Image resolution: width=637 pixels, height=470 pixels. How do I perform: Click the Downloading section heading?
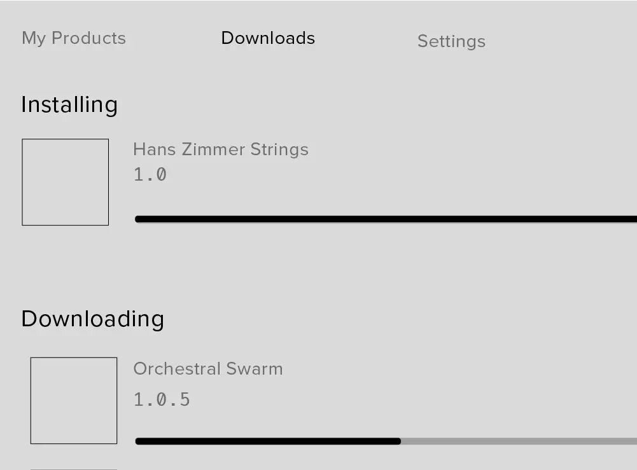(93, 319)
